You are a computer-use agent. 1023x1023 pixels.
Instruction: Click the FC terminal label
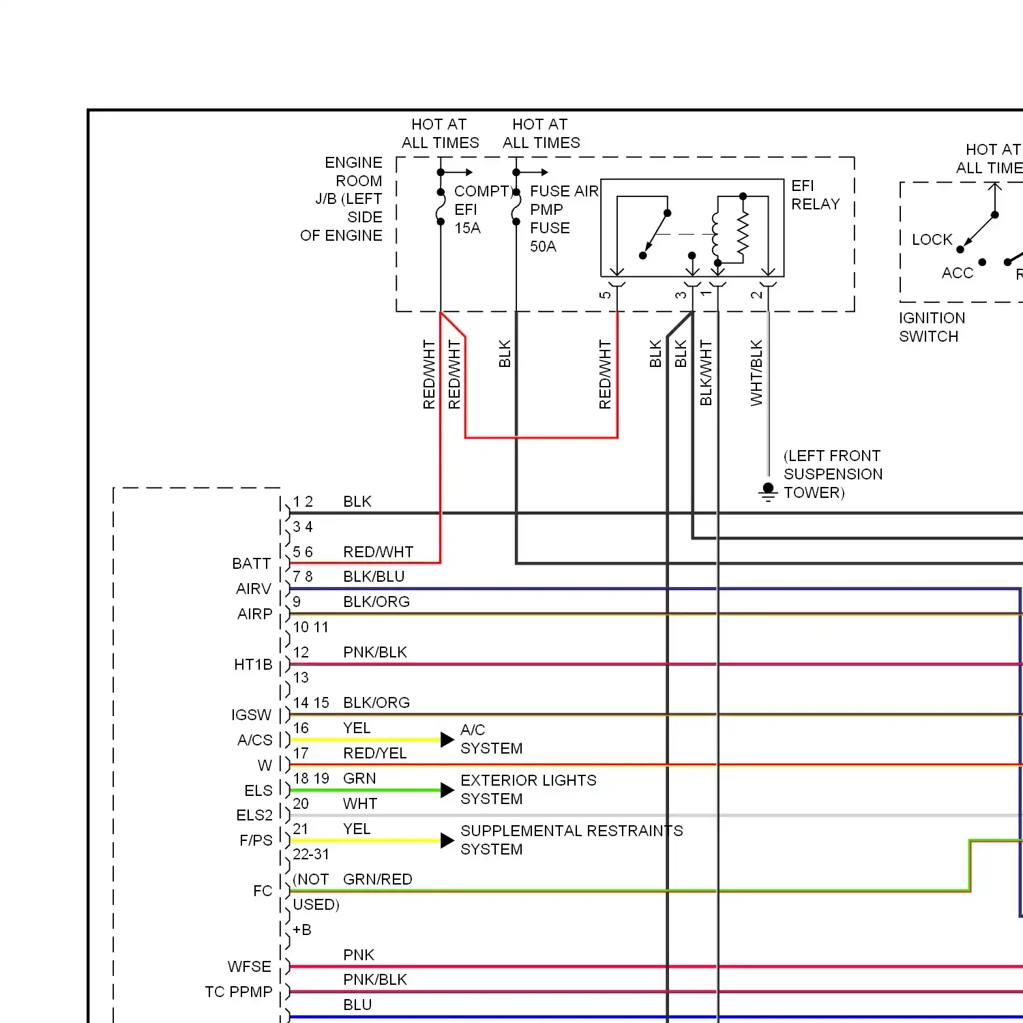coord(263,891)
